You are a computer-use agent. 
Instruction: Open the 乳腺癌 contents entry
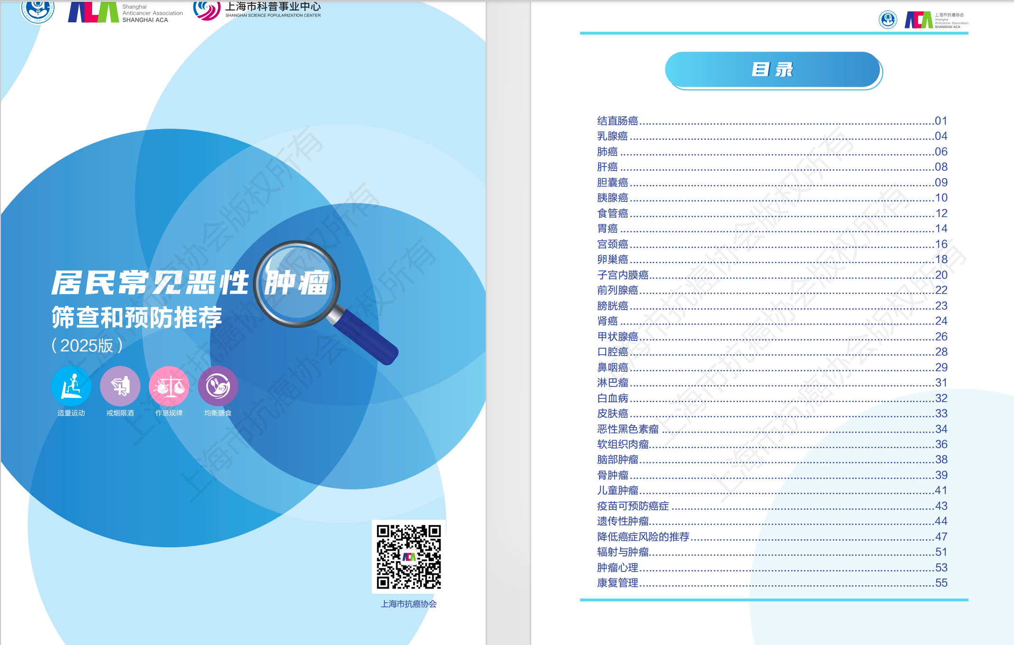click(772, 136)
